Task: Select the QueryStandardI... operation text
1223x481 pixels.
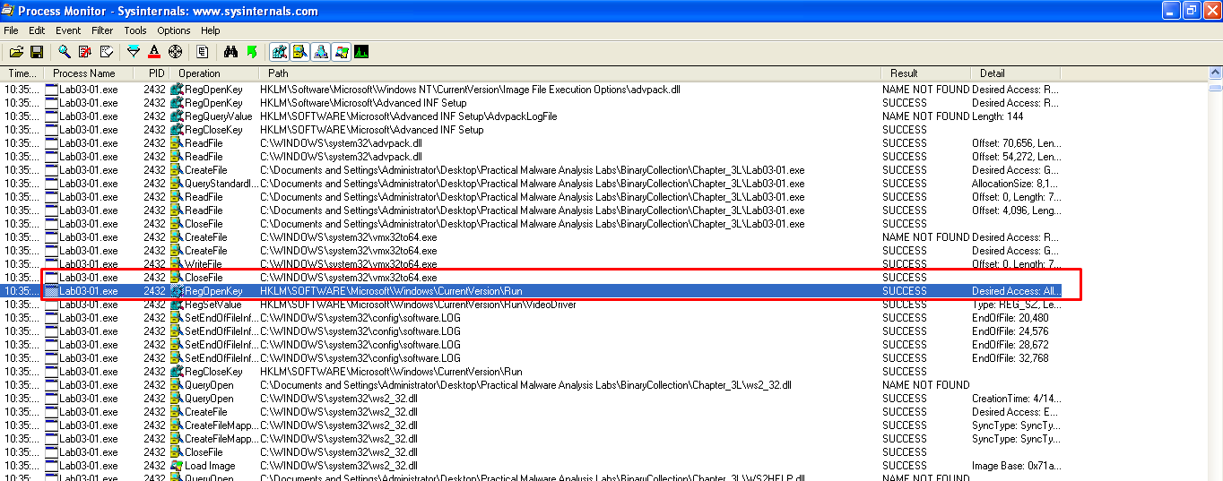Action: (221, 184)
